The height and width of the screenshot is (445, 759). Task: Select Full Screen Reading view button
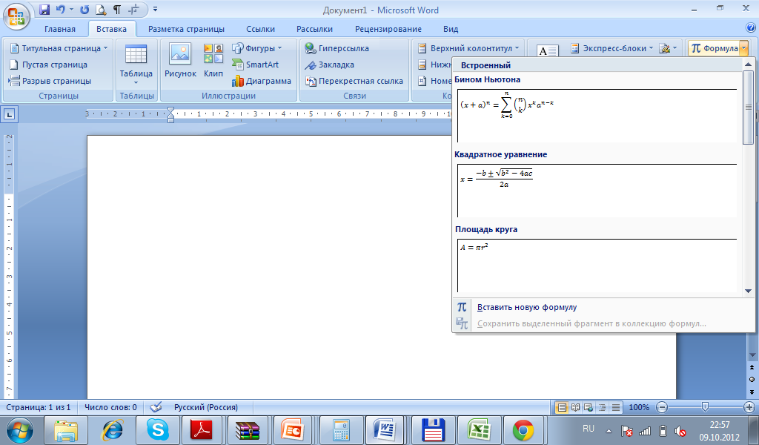[x=575, y=407]
